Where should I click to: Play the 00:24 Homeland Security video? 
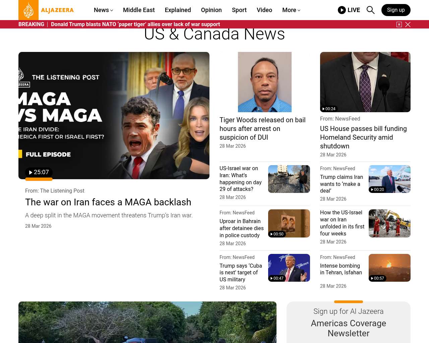point(329,109)
